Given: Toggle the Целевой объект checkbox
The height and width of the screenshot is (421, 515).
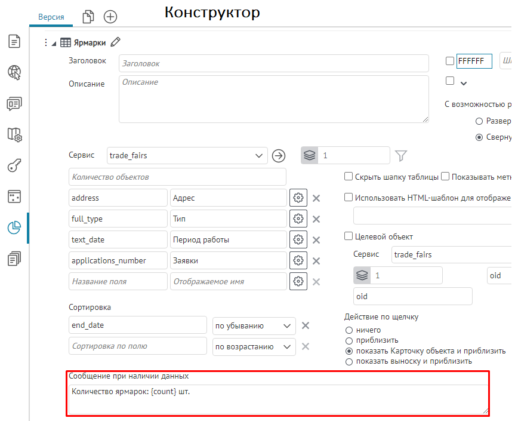Looking at the screenshot, I should (x=349, y=236).
